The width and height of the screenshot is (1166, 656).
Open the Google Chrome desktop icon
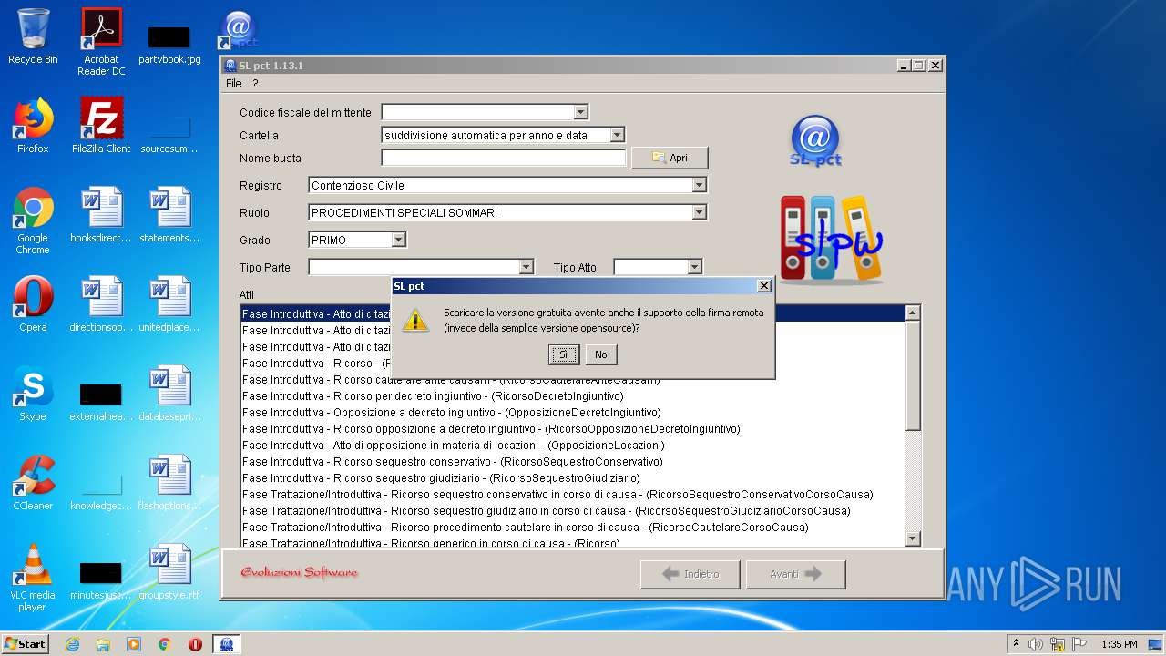click(x=33, y=220)
